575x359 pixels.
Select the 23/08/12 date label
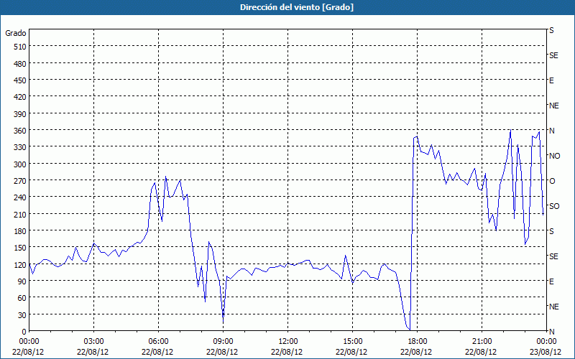[x=546, y=352]
